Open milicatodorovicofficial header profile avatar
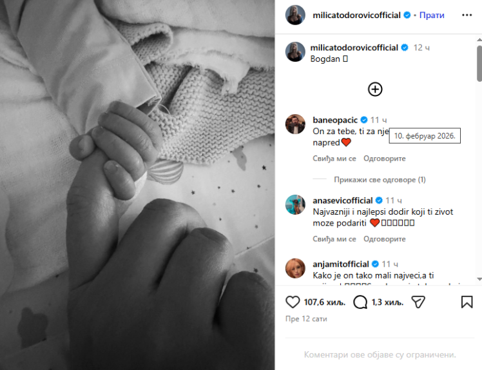This screenshot has width=482, height=370. coord(295,15)
